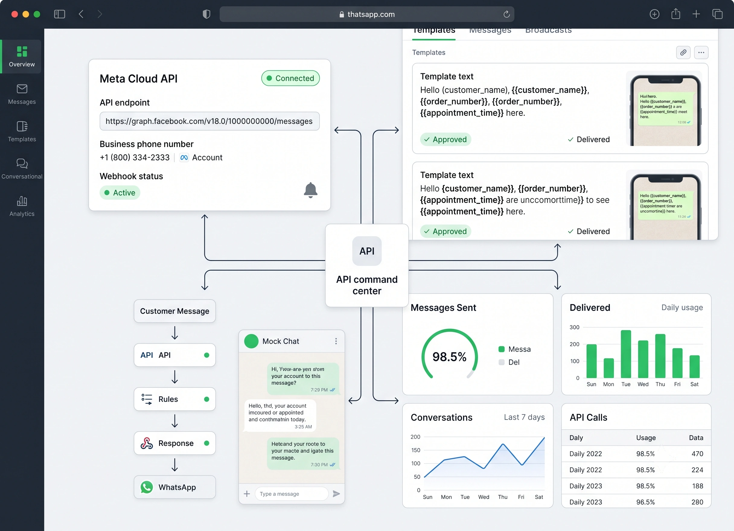This screenshot has height=531, width=734.
Task: Open the Daily usage selector on the Delivered chart
Action: point(682,307)
